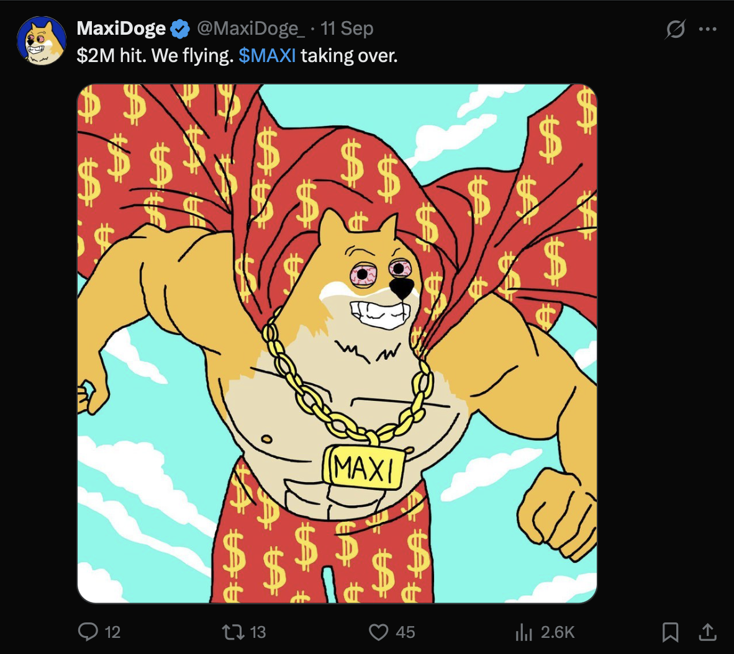Screen dimensions: 734x654
Task: Open the three-dot More options menu
Action: click(708, 29)
